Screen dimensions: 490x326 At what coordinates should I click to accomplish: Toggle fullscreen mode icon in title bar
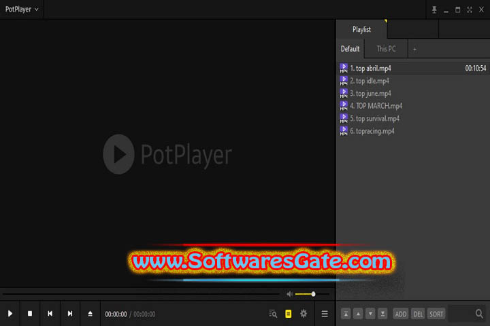coord(470,10)
